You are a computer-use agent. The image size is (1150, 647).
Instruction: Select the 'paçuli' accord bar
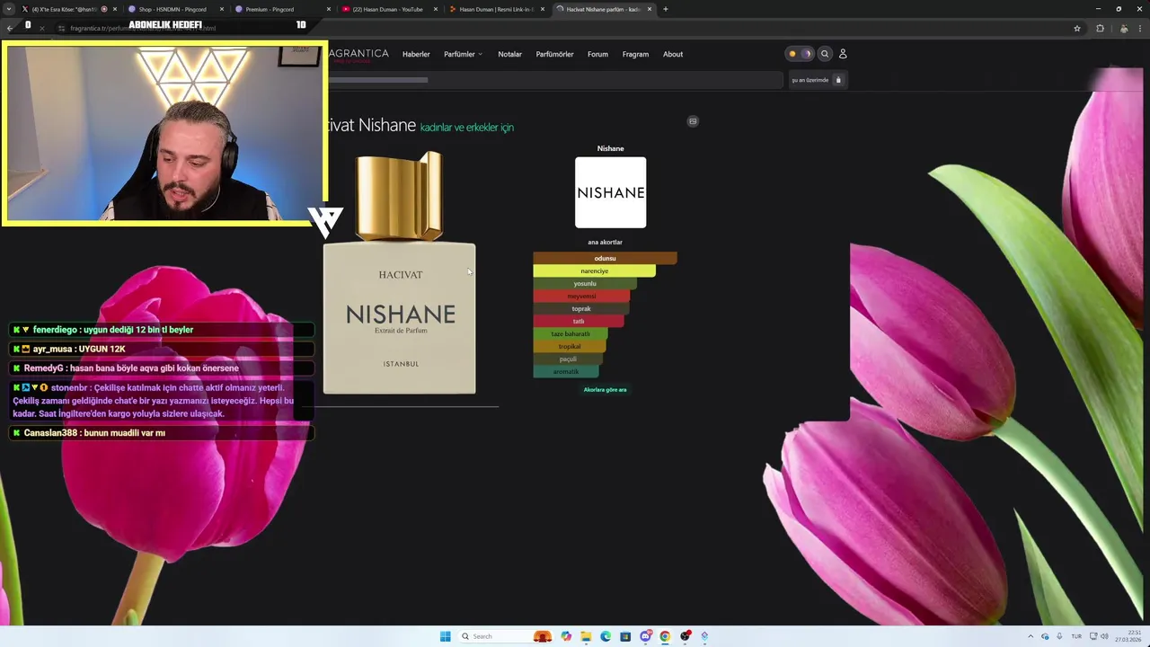568,359
